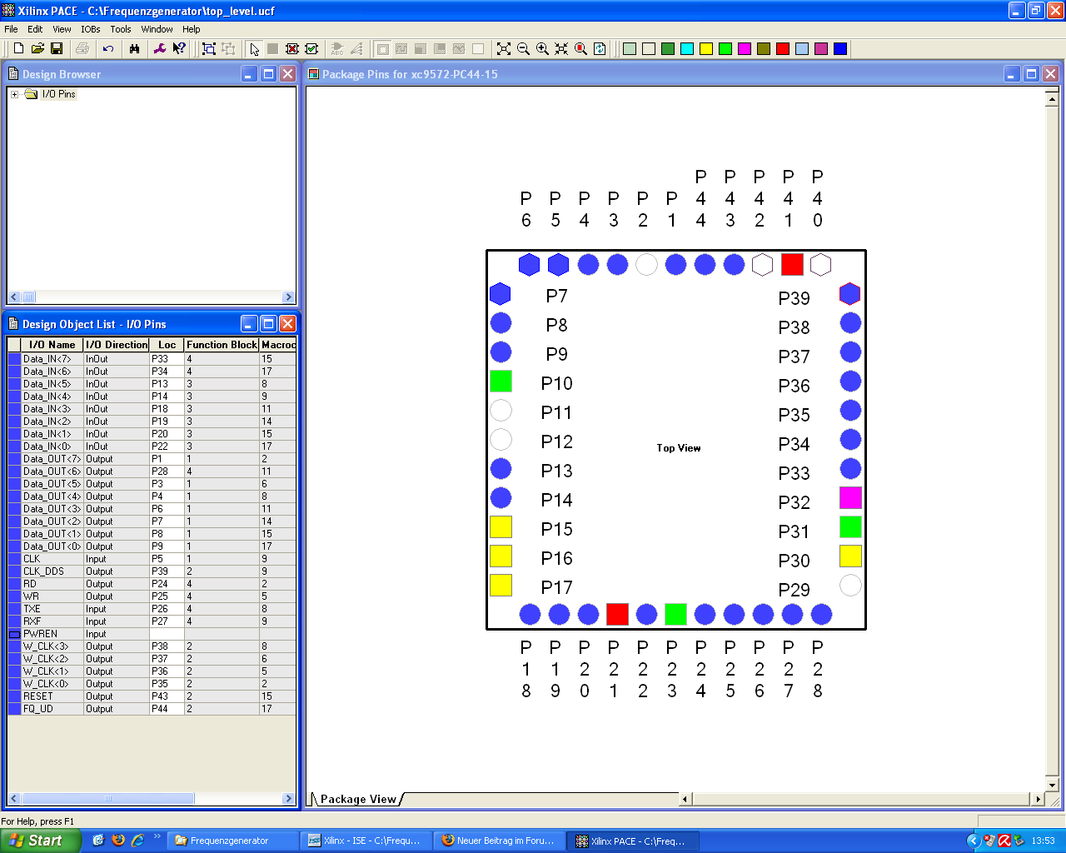Viewport: 1066px width, 853px height.
Task: Click the Zoom to selection icon
Action: pos(561,49)
